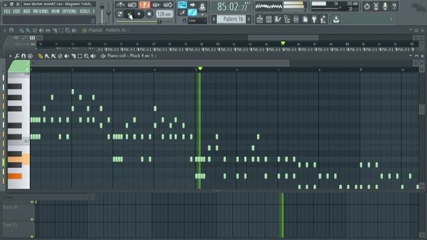
Task: Click Playlist Pattern 16 breadcrumb
Action: (x=116, y=30)
